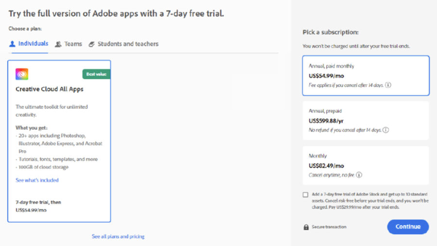The width and height of the screenshot is (437, 246).
Task: Open the Students and teachers tab
Action: click(x=123, y=44)
